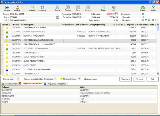Image resolution: width=160 pixels, height=116 pixels.
Task: Open the Cuentas CC toolbar icon
Action: (x=68, y=8)
